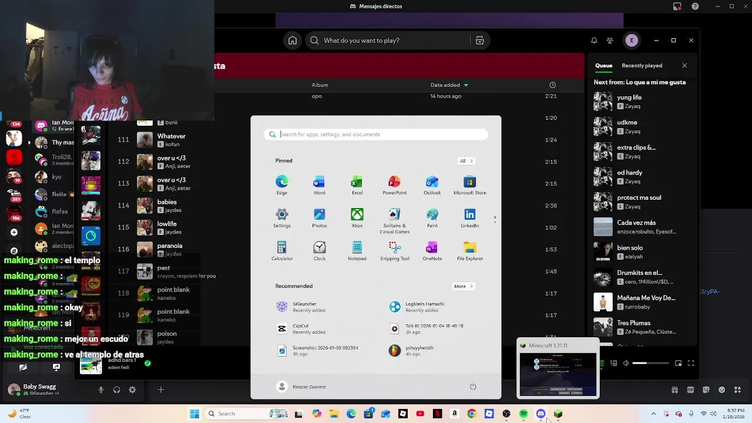Image resolution: width=752 pixels, height=423 pixels.
Task: Launch Word from pinned apps
Action: [319, 185]
